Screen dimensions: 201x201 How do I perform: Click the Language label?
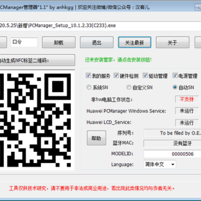pos(122,165)
